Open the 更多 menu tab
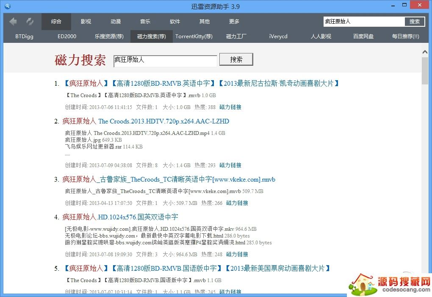 (234, 22)
